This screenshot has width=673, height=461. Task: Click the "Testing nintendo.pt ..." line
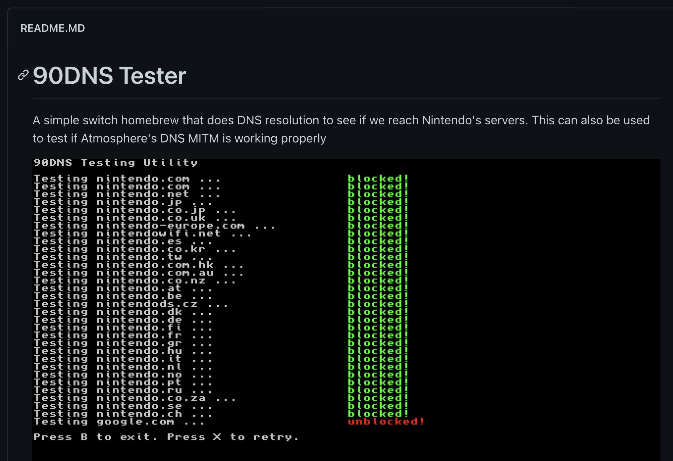coord(123,383)
